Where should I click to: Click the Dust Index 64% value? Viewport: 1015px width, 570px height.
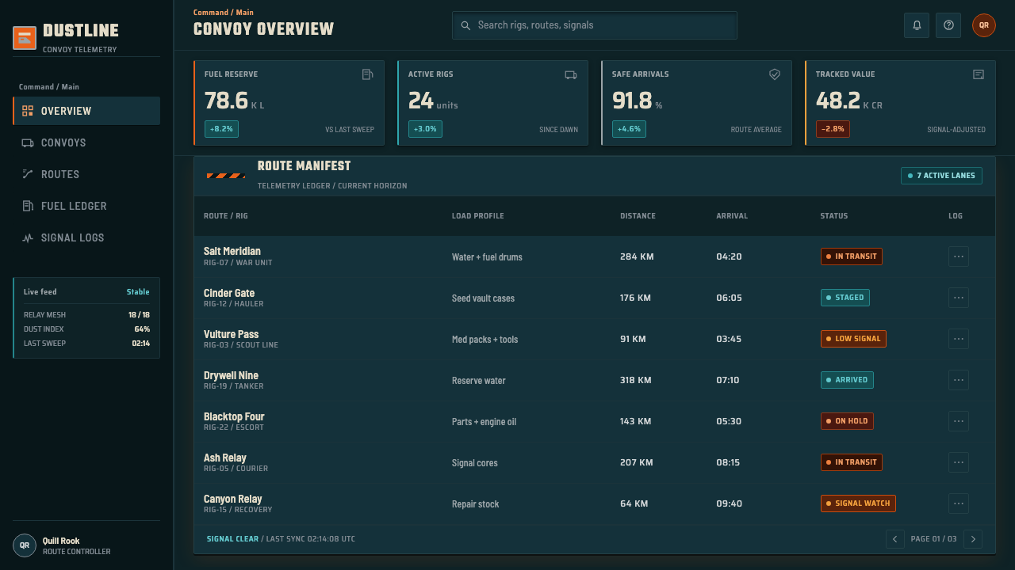click(142, 329)
